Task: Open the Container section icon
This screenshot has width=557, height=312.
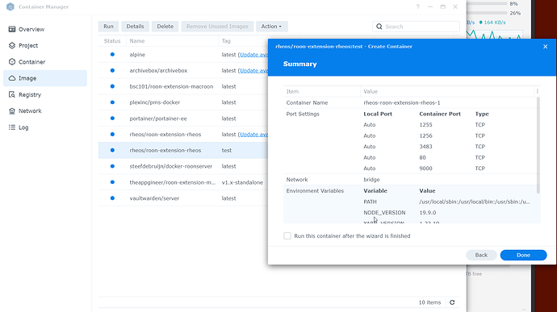Action: 12,62
